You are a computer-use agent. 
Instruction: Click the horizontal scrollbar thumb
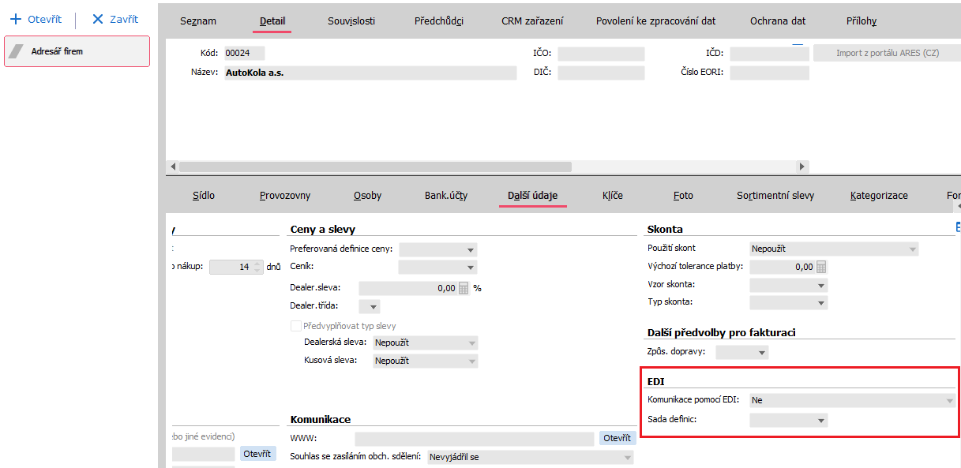375,167
